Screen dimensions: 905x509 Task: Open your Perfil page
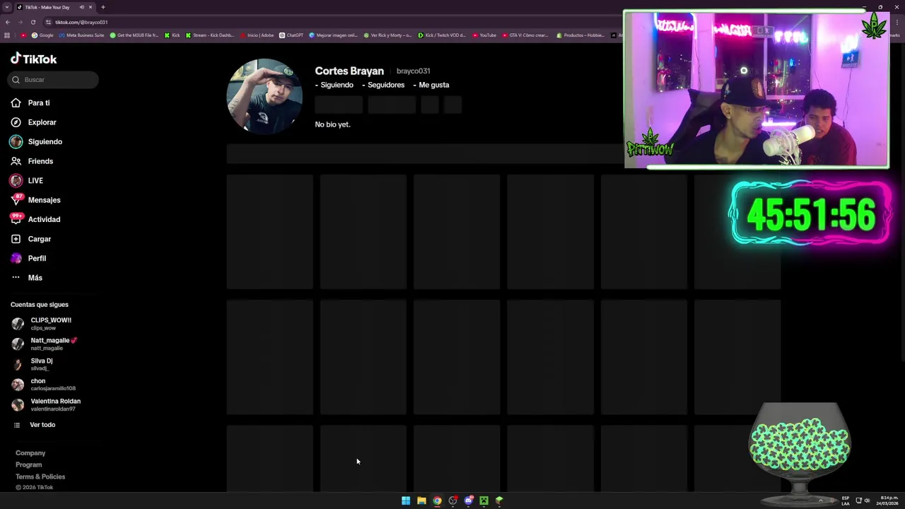pyautogui.click(x=28, y=259)
